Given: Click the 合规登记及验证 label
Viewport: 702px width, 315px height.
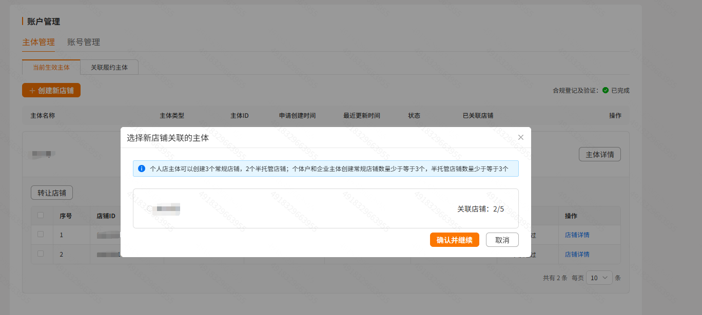Looking at the screenshot, I should (x=575, y=90).
